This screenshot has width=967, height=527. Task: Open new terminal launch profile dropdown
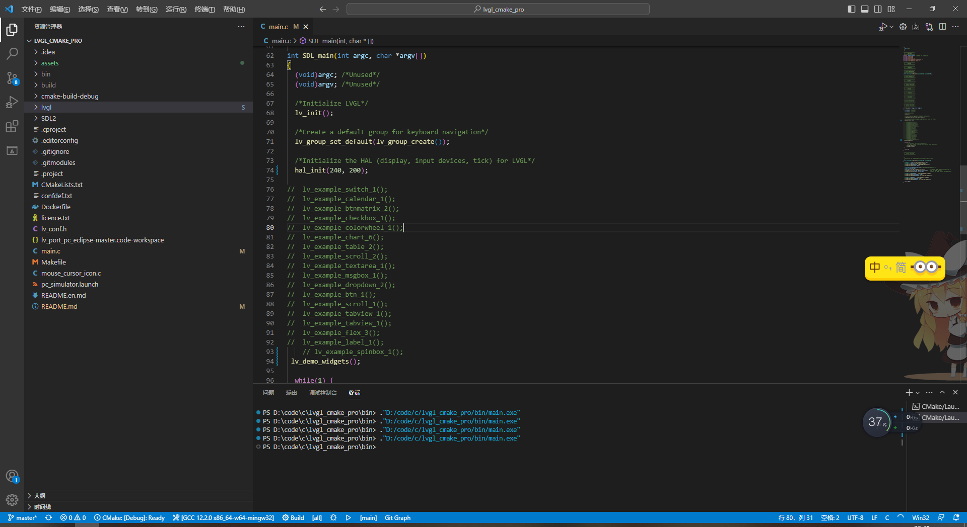click(918, 392)
